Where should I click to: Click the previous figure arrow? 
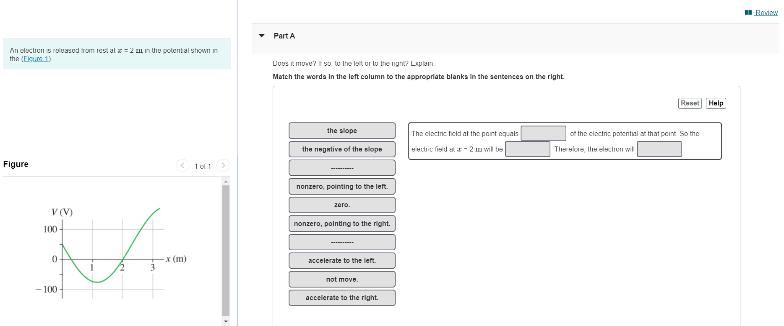tap(182, 165)
